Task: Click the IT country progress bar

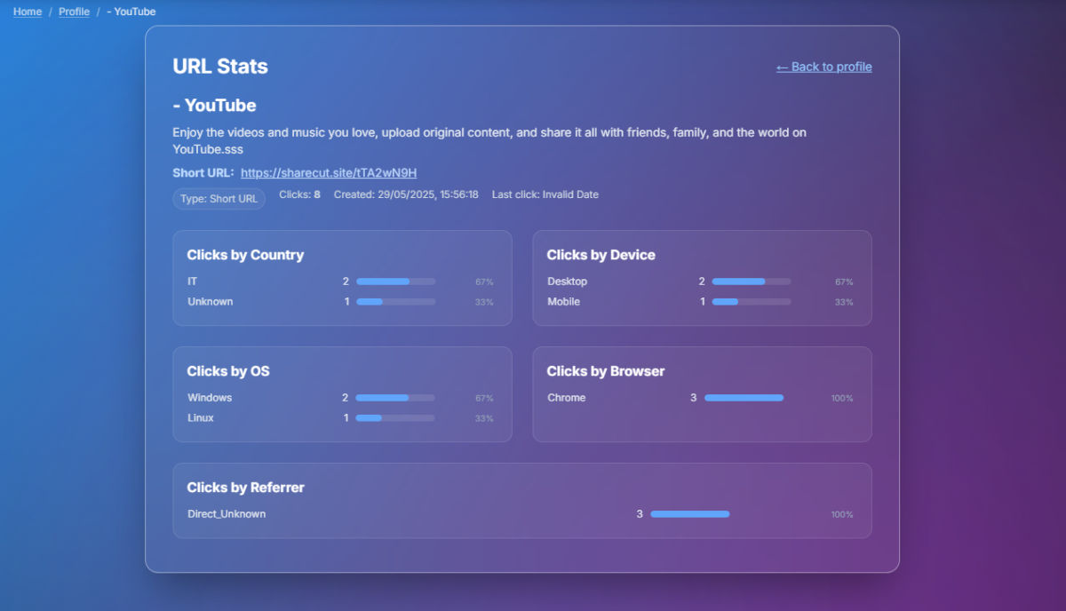Action: pos(396,282)
